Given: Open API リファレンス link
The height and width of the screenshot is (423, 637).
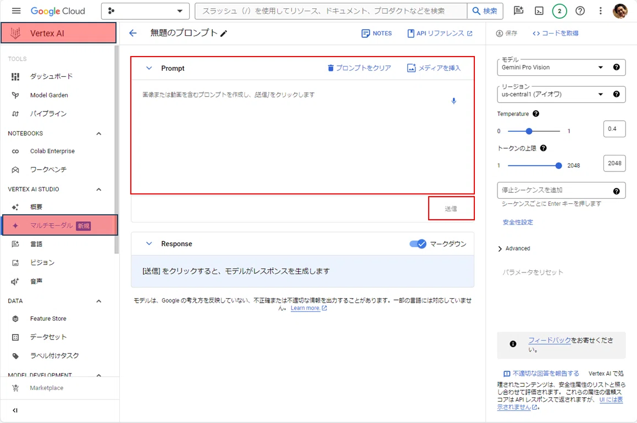Looking at the screenshot, I should click(x=440, y=34).
